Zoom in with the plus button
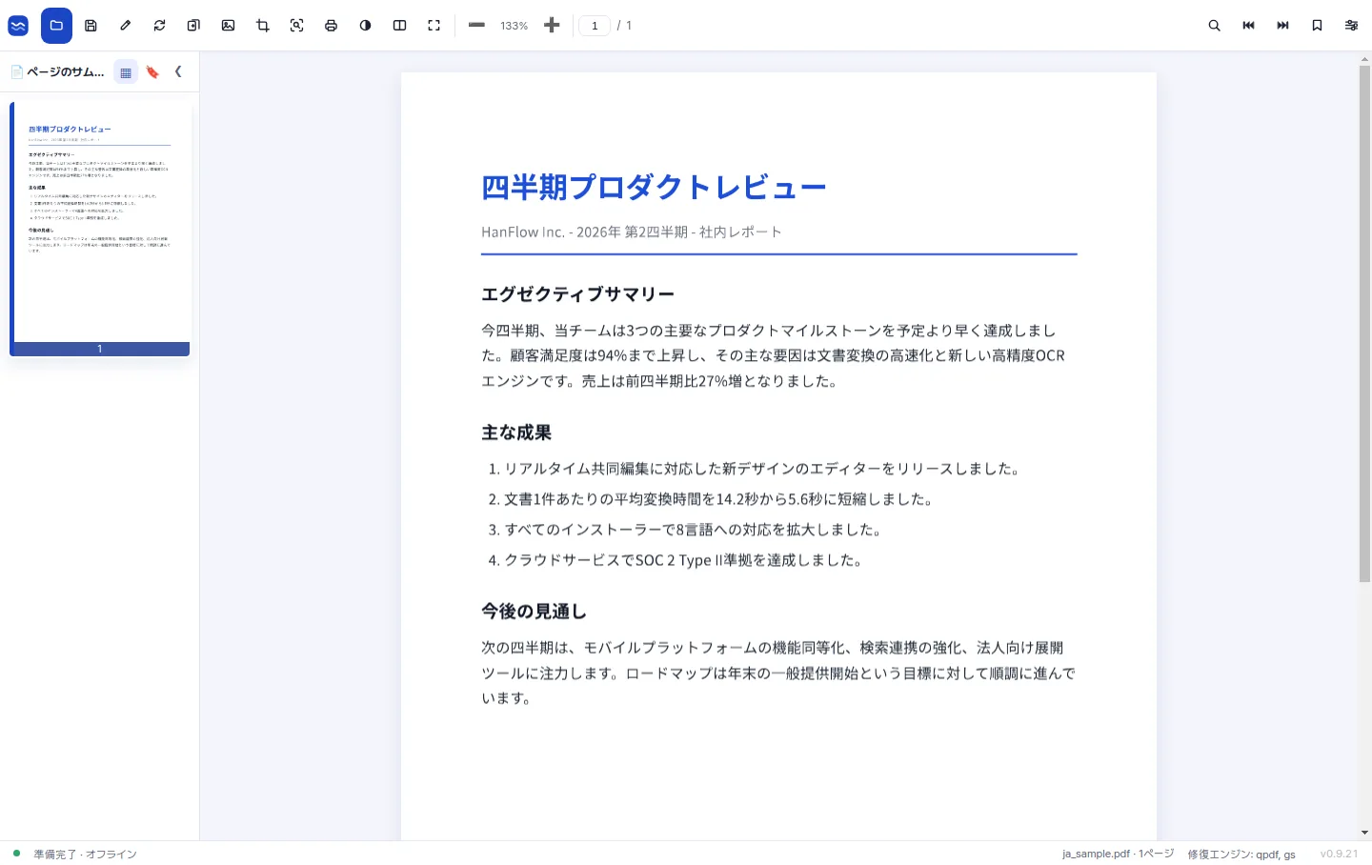This screenshot has width=1372, height=865. tap(552, 26)
